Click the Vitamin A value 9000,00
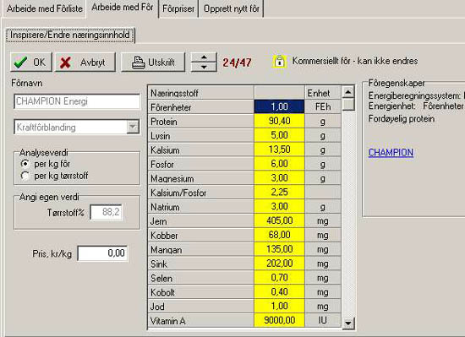This screenshot has width=465, height=337. tap(279, 320)
